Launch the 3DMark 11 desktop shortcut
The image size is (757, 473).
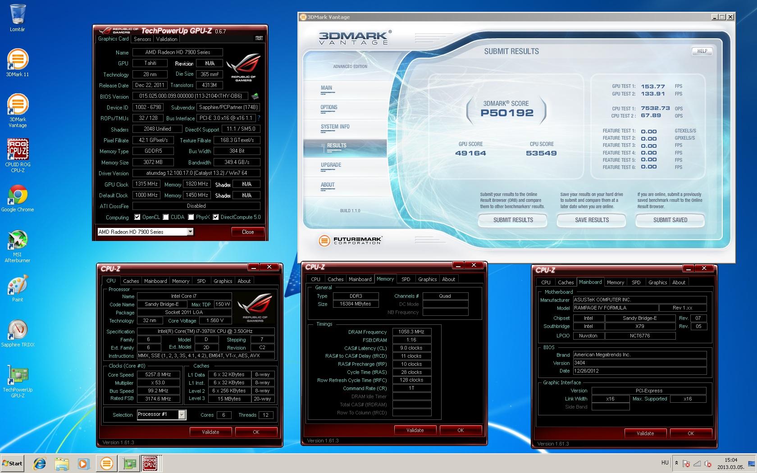tap(17, 62)
